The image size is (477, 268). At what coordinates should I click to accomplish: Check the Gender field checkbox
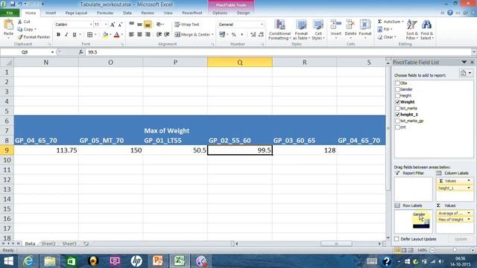click(x=397, y=89)
